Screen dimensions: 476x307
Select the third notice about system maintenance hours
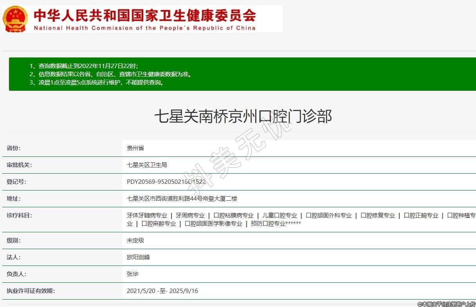(x=97, y=83)
